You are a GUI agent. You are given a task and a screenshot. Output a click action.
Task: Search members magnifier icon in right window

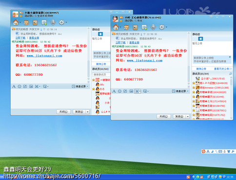click(231, 74)
